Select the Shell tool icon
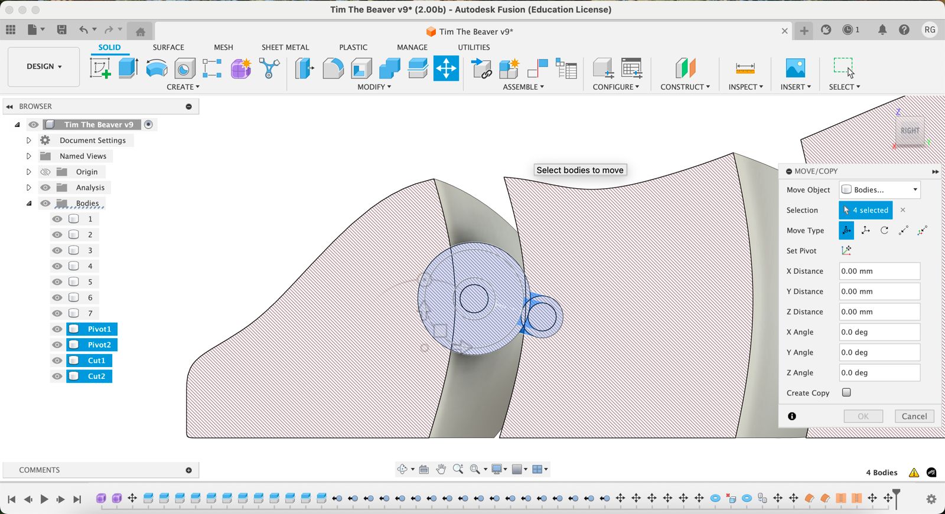945x514 pixels. [361, 68]
